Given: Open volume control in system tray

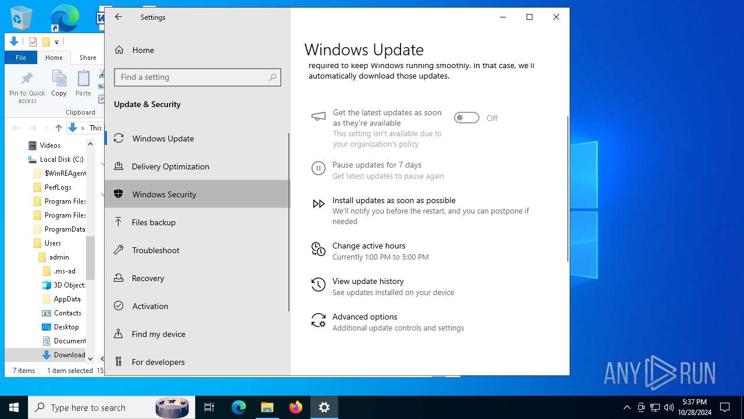Looking at the screenshot, I should tap(668, 407).
